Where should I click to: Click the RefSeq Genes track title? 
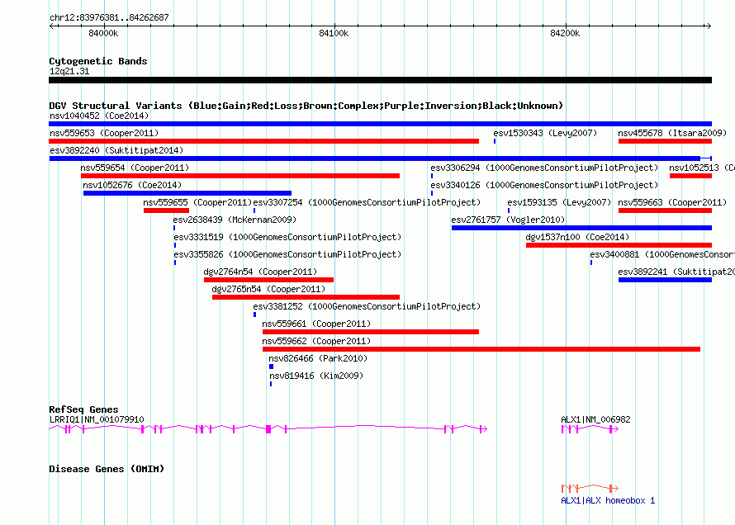pyautogui.click(x=84, y=409)
